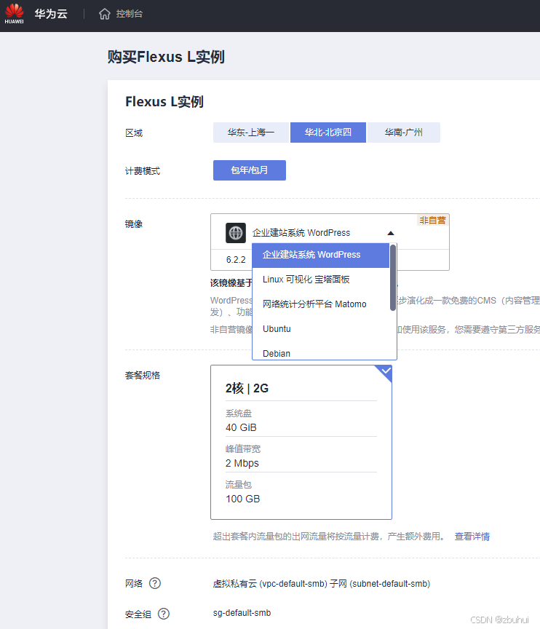The image size is (540, 629).
Task: Select region 华南-广州
Action: click(404, 132)
